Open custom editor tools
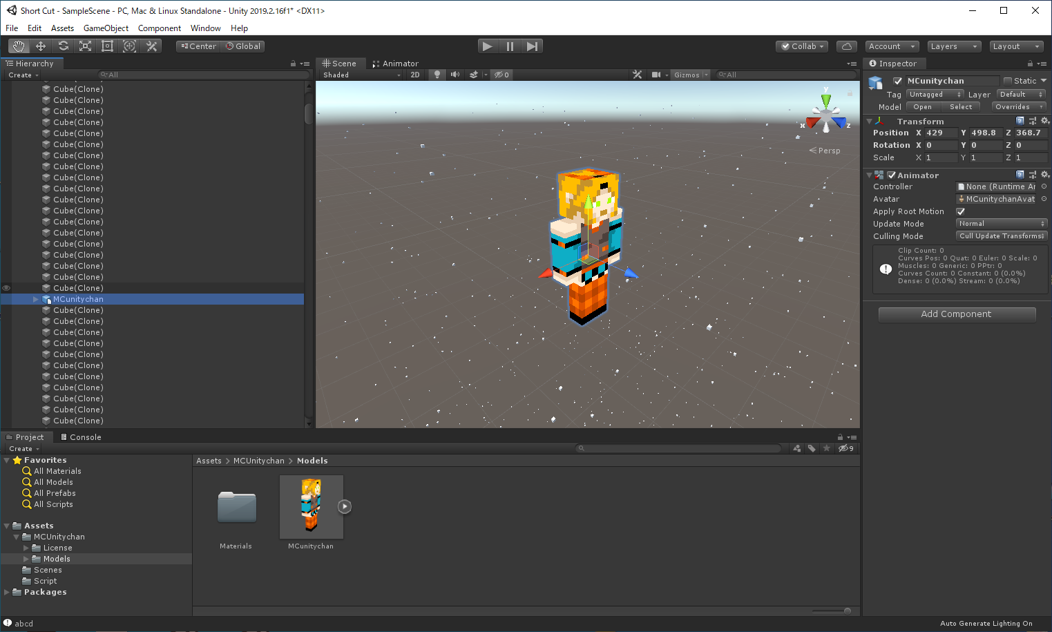The height and width of the screenshot is (632, 1052). pos(151,46)
